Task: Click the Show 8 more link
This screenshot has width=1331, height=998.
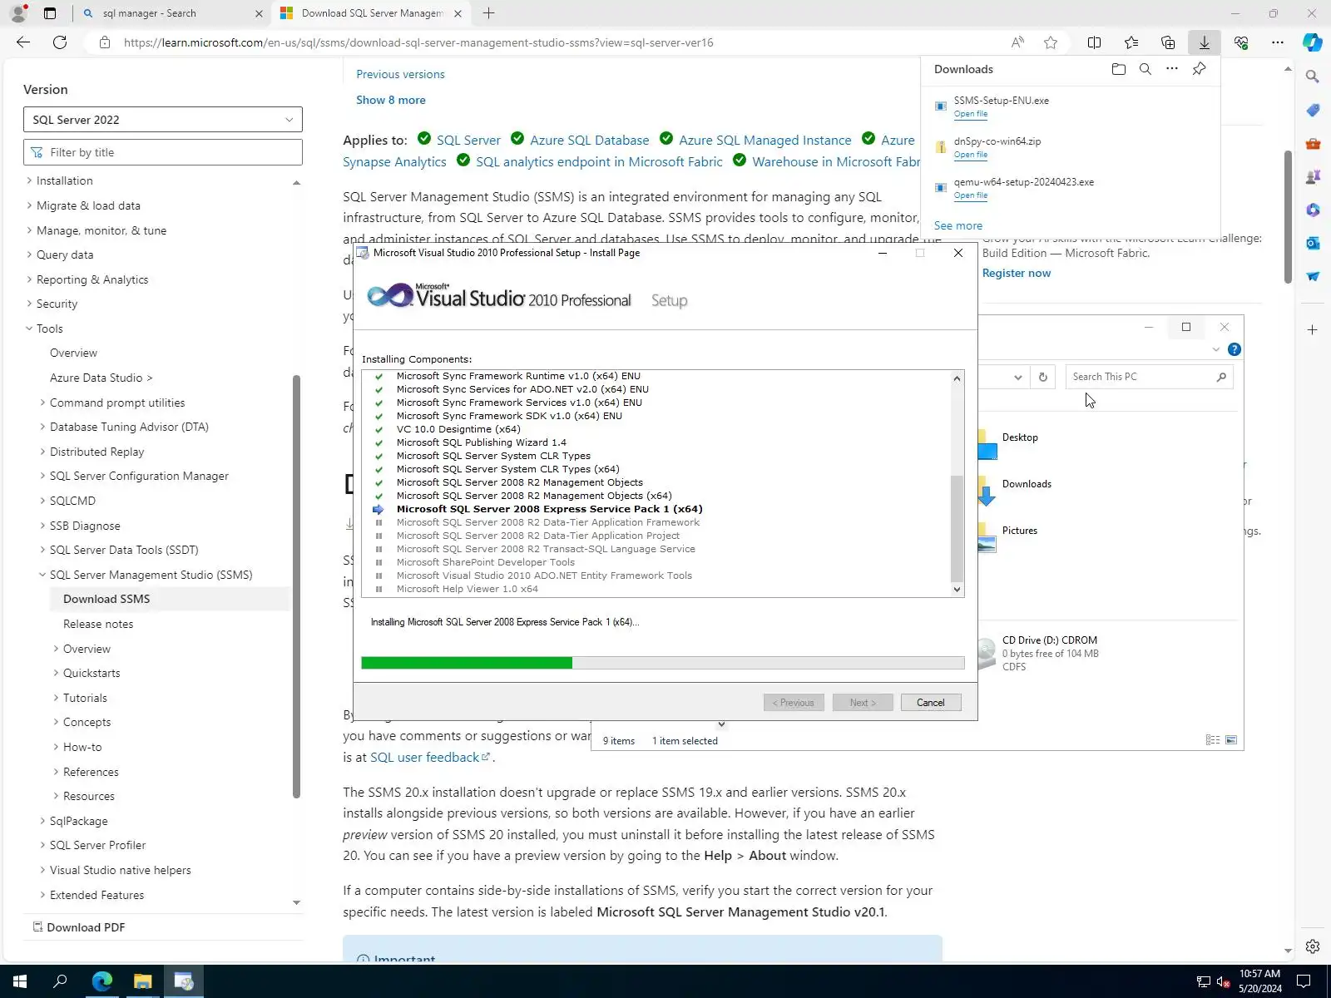Action: 391,100
